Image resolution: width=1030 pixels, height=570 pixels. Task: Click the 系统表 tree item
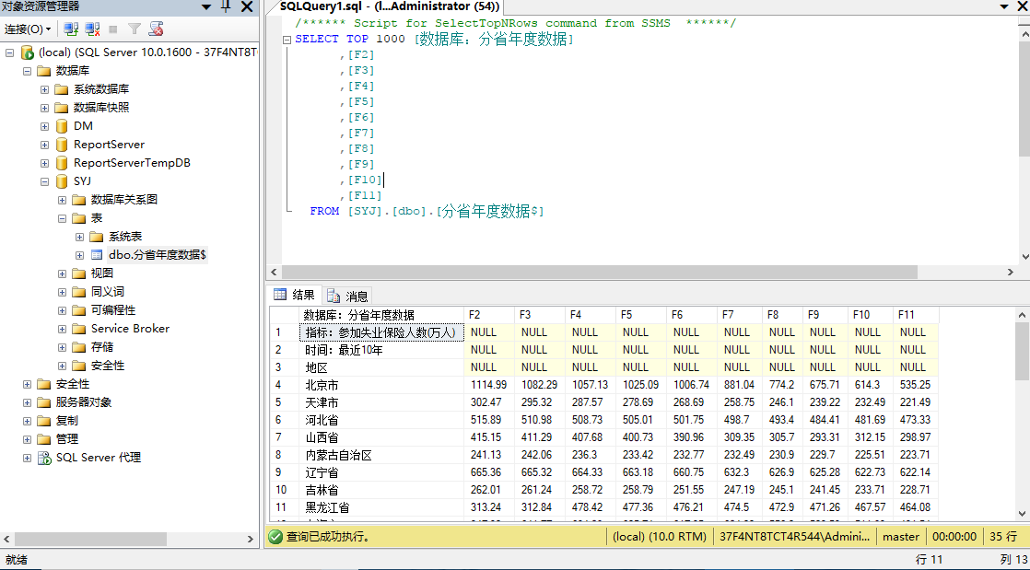click(125, 237)
